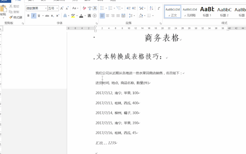Apply character border icon
246x154 pixels.
click(95, 8)
